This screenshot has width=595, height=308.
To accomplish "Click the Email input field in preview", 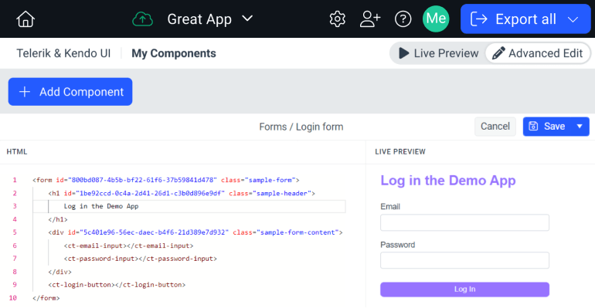I will point(464,222).
